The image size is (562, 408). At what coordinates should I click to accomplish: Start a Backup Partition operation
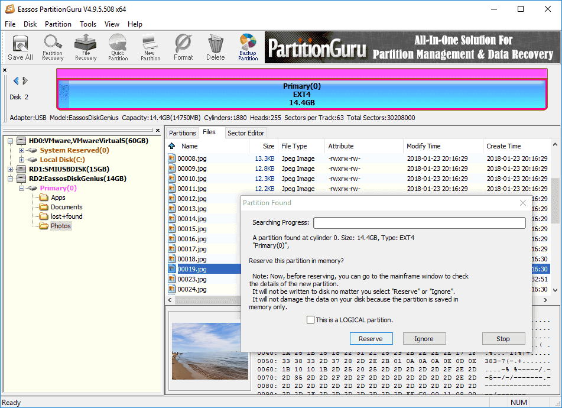(248, 47)
